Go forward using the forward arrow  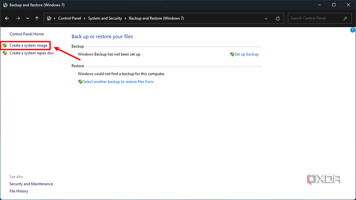coord(18,18)
